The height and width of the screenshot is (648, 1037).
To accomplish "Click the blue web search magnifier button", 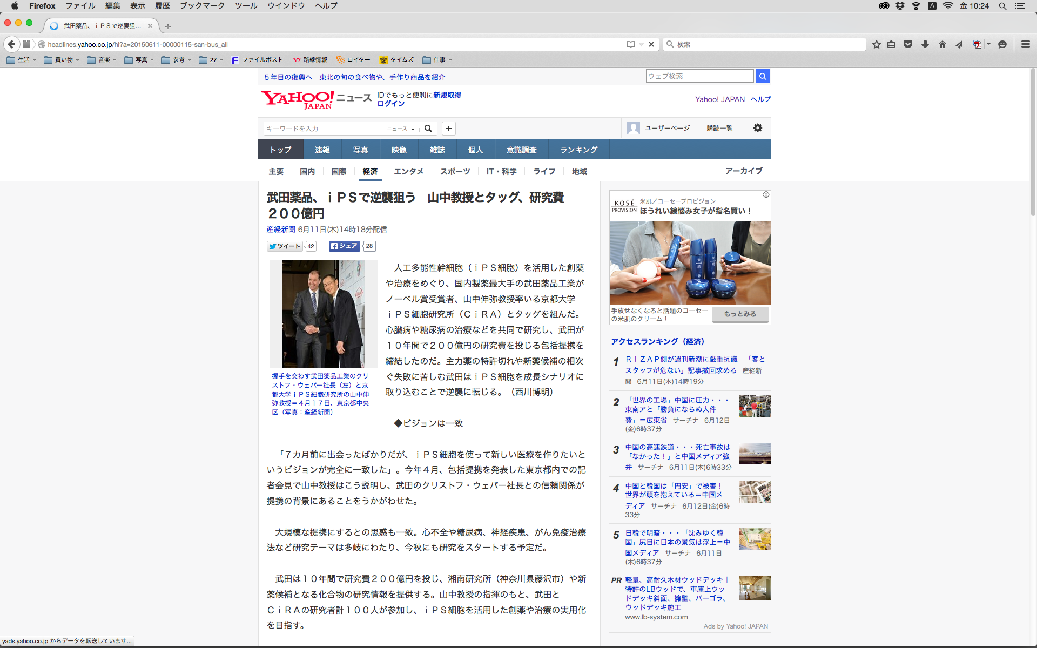I will point(763,76).
